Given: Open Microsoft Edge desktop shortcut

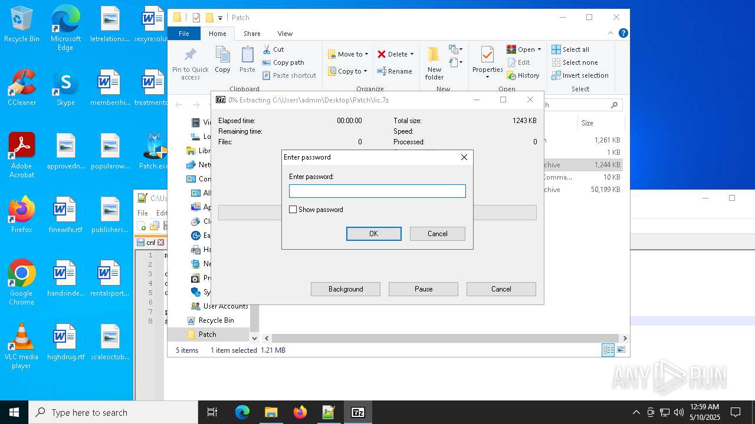Looking at the screenshot, I should click(65, 28).
